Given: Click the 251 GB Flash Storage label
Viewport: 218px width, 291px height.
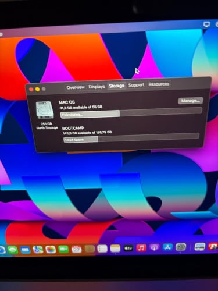Looking at the screenshot, I should pos(47,126).
